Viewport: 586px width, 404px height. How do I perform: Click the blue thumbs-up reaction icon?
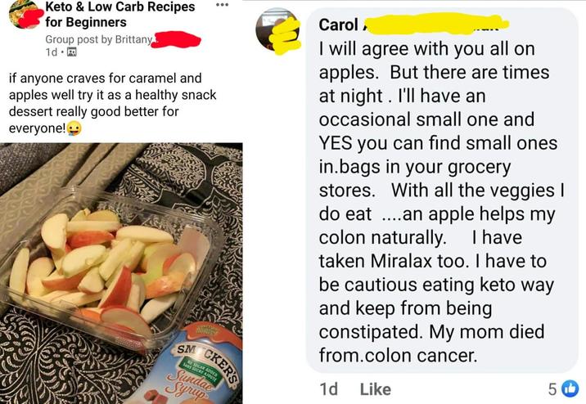pyautogui.click(x=570, y=388)
